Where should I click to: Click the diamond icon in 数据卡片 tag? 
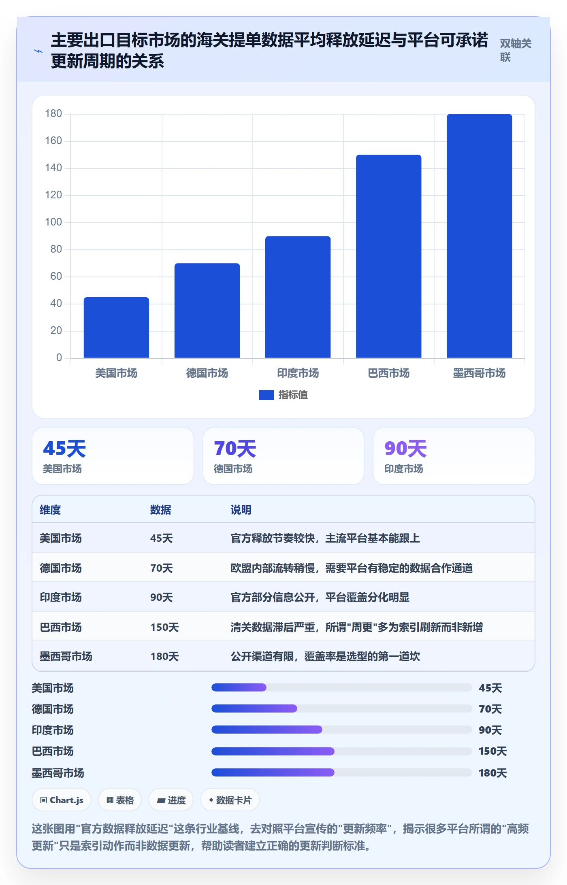coord(211,800)
